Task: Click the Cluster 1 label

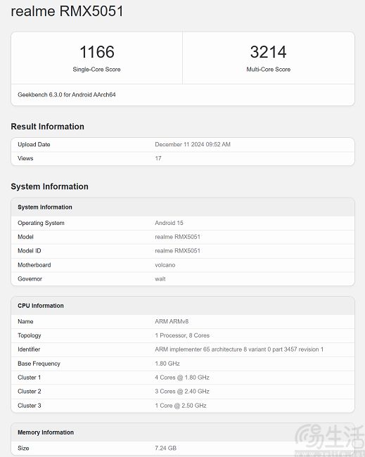Action: (x=29, y=378)
